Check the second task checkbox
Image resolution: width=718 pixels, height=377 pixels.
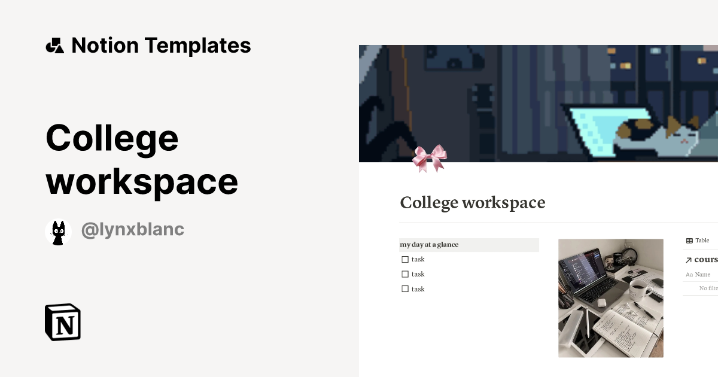coord(405,274)
